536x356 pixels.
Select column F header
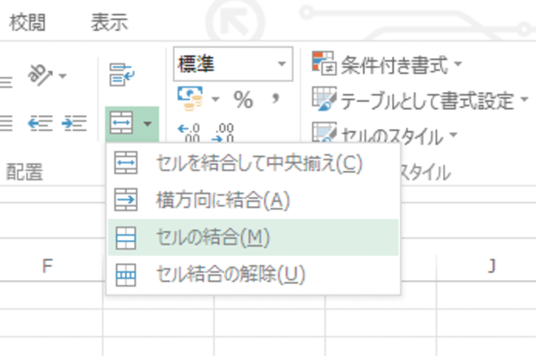(x=47, y=266)
